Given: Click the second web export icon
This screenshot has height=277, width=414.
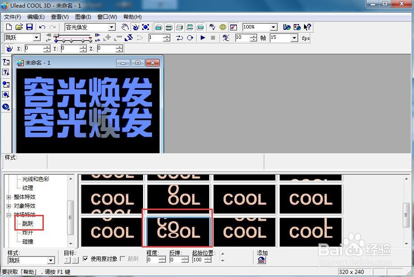Looking at the screenshot, I should point(297,27).
